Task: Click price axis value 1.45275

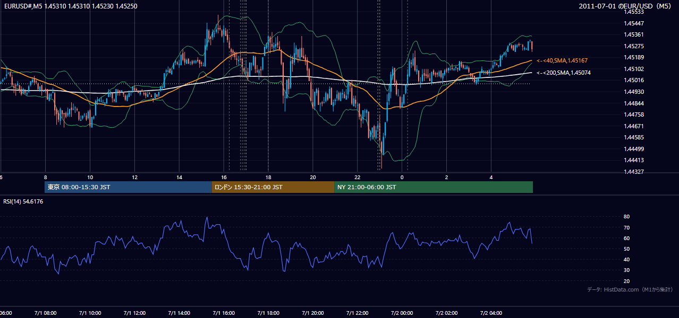Action: pyautogui.click(x=634, y=46)
